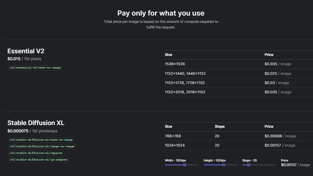Click the "Pay only for what you use" title

click(x=161, y=13)
